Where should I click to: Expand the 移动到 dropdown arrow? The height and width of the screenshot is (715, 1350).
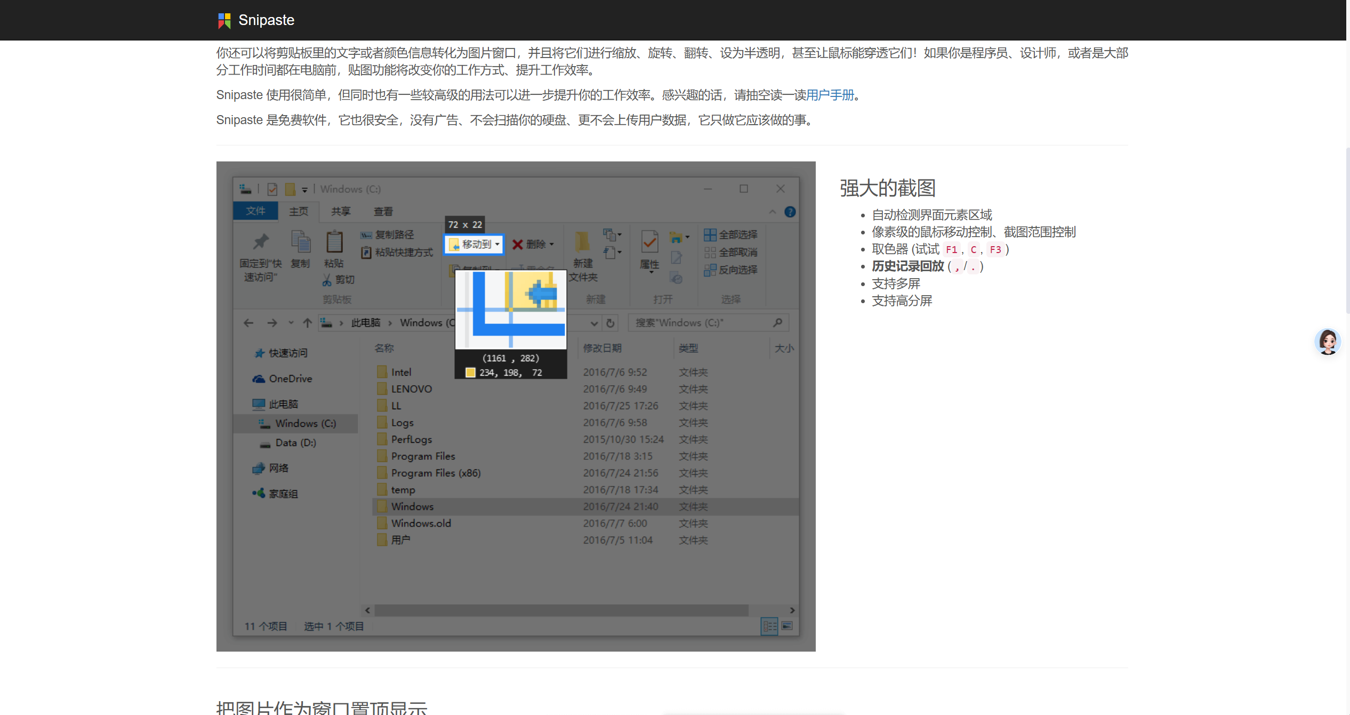pyautogui.click(x=497, y=245)
